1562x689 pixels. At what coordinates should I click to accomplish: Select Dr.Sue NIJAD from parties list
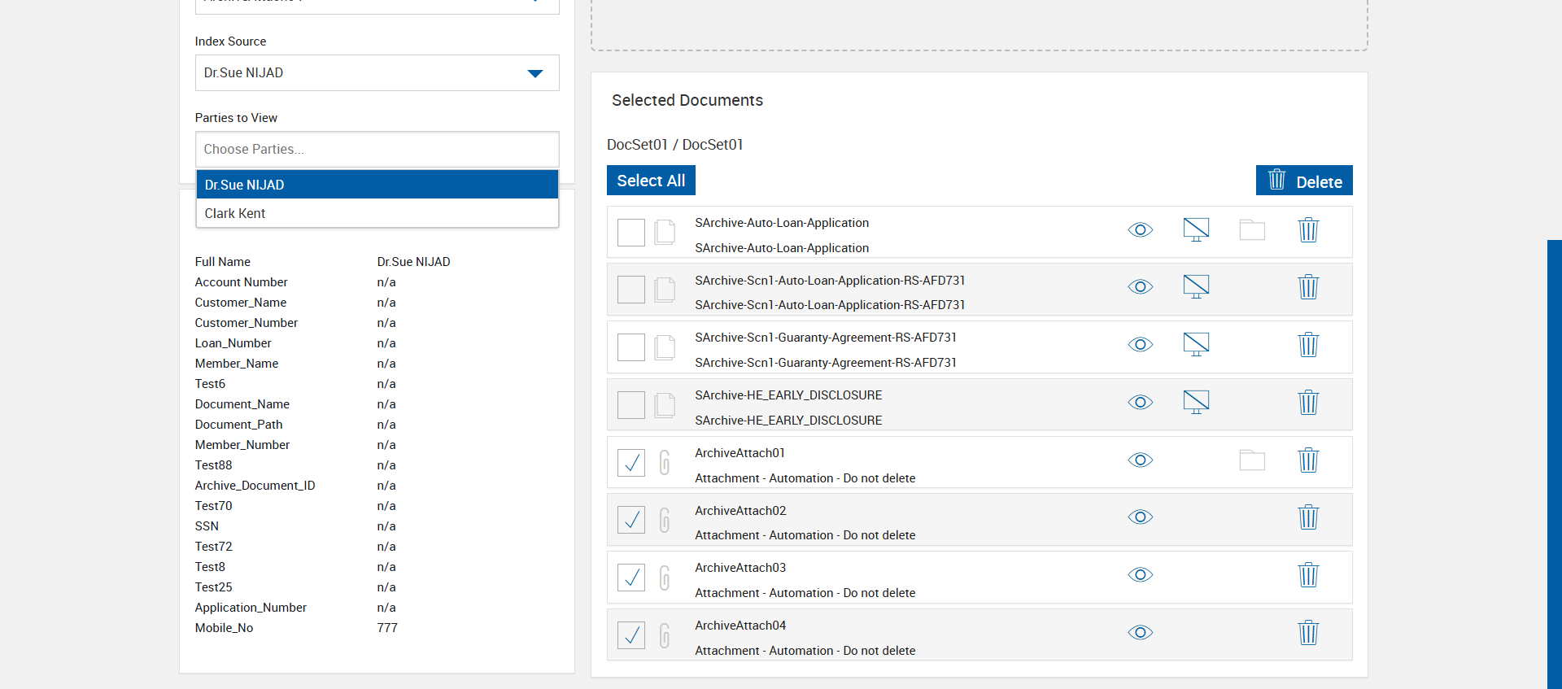pos(377,185)
